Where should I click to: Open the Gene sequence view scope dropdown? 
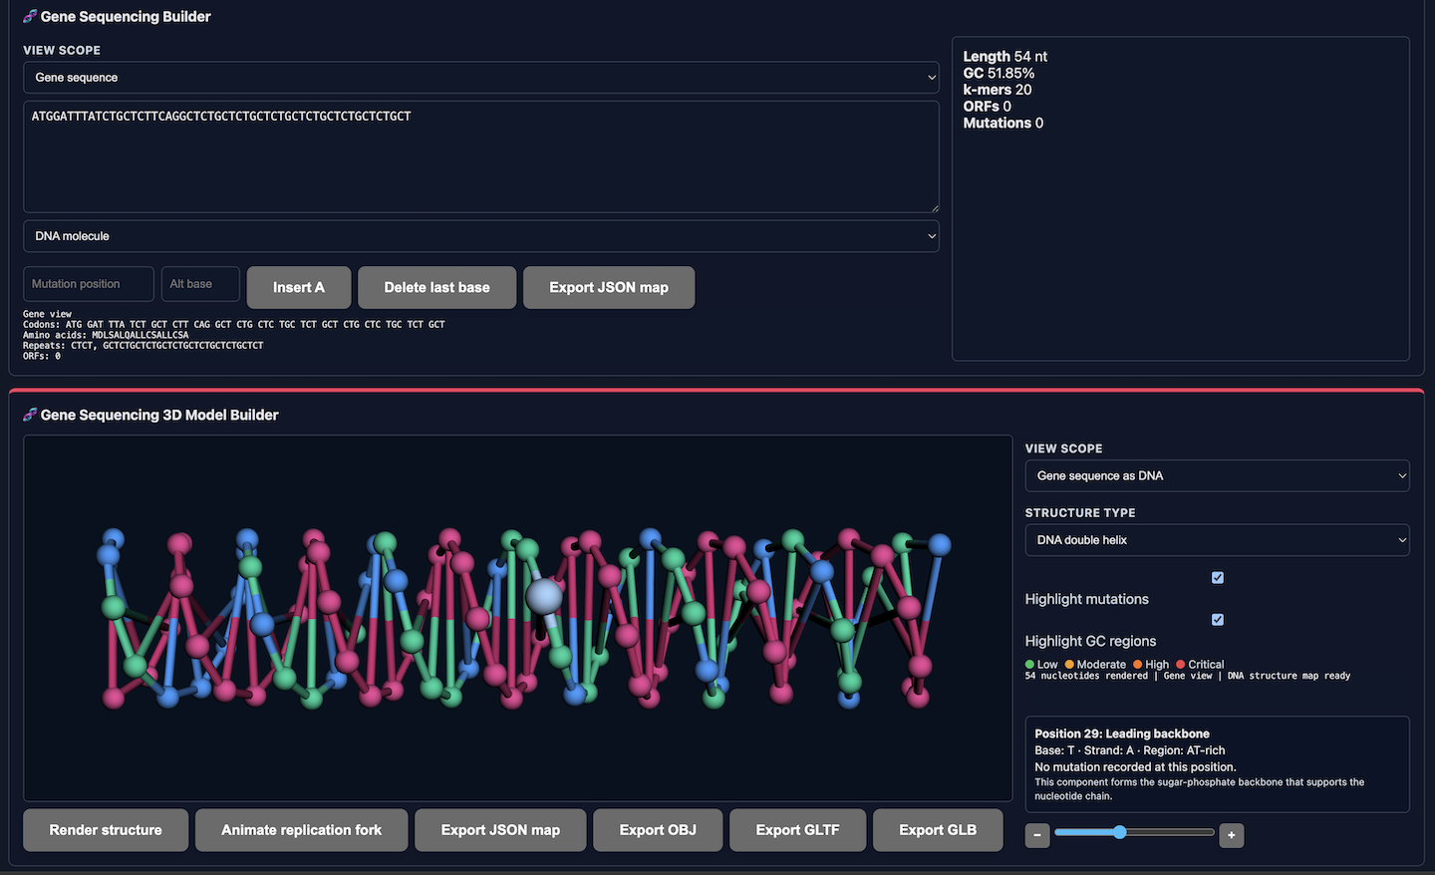pos(481,78)
